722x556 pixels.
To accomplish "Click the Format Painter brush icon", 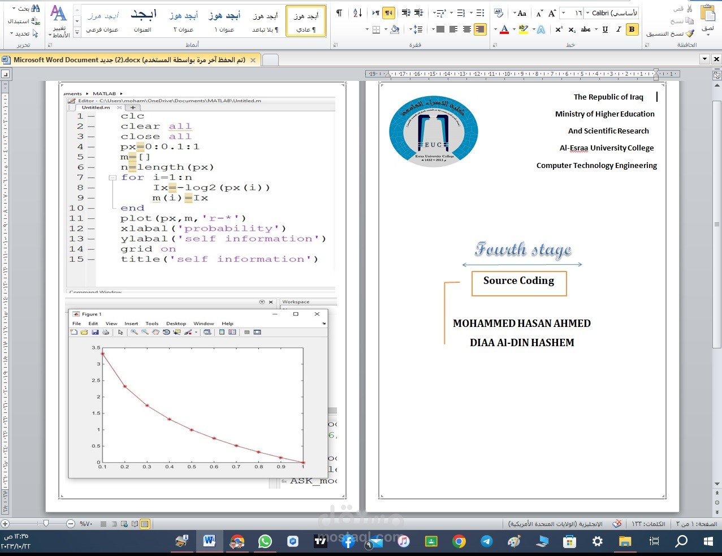I will (x=690, y=33).
